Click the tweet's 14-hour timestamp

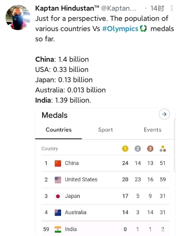pyautogui.click(x=157, y=8)
